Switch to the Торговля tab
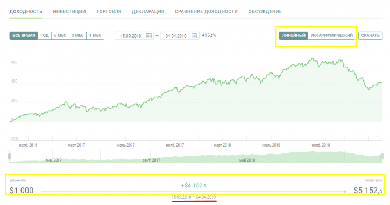 tap(109, 12)
